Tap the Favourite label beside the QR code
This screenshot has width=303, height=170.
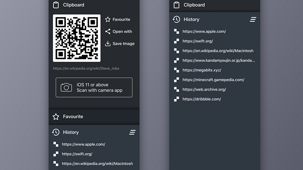click(x=121, y=19)
